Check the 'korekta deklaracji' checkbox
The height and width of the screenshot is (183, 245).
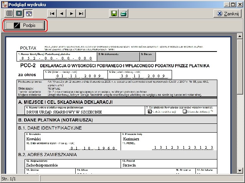point(185,111)
